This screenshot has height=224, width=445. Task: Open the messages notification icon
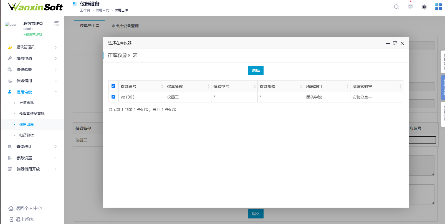coord(410,7)
